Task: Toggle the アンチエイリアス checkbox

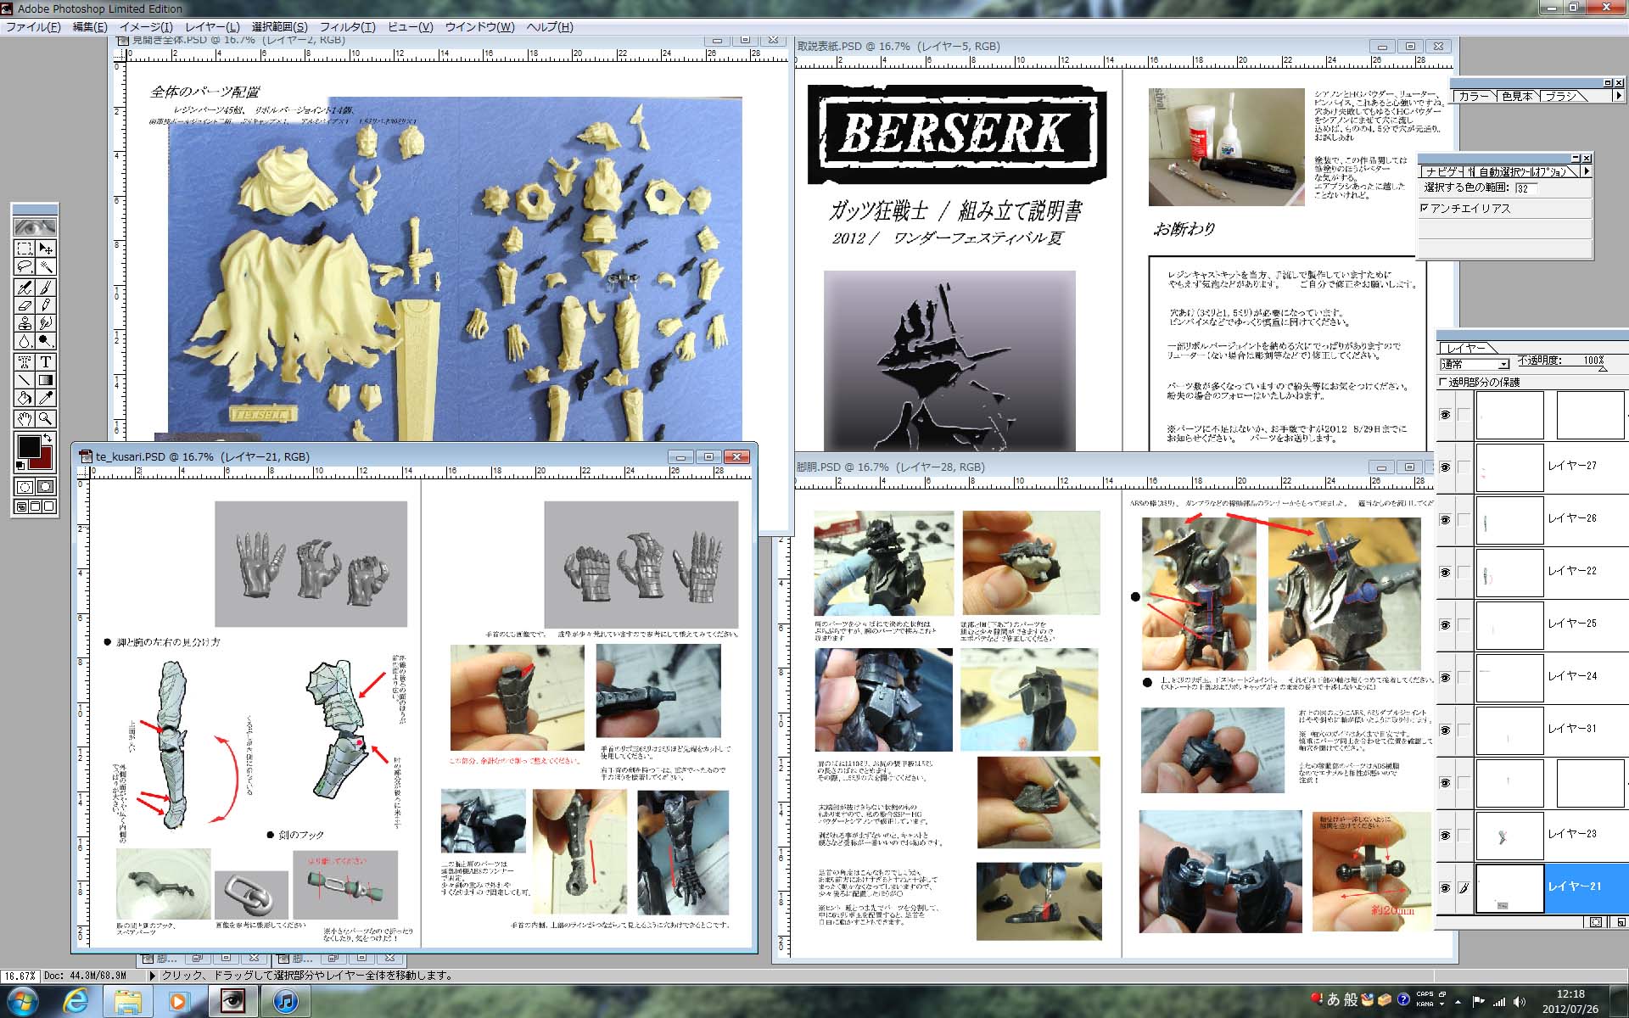Action: click(1424, 208)
